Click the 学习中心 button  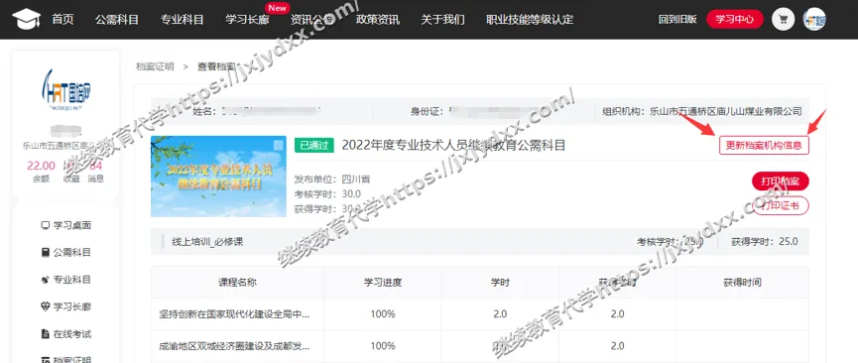[735, 19]
